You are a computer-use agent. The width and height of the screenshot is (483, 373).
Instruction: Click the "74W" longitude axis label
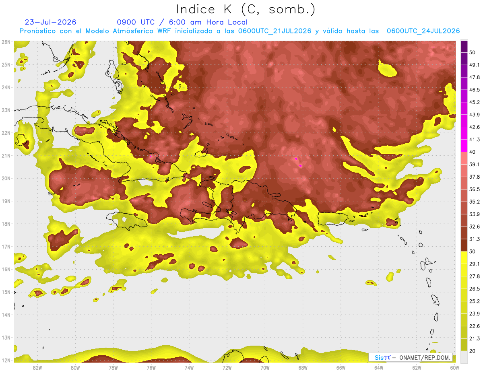point(189,367)
